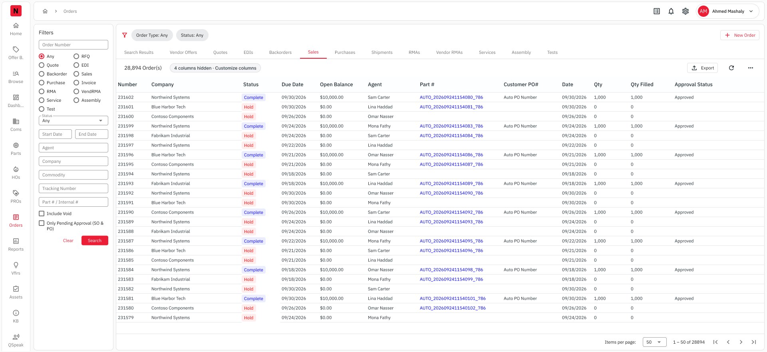The image size is (767, 352).
Task: Open the Vfirs lightbulb icon
Action: (x=16, y=265)
